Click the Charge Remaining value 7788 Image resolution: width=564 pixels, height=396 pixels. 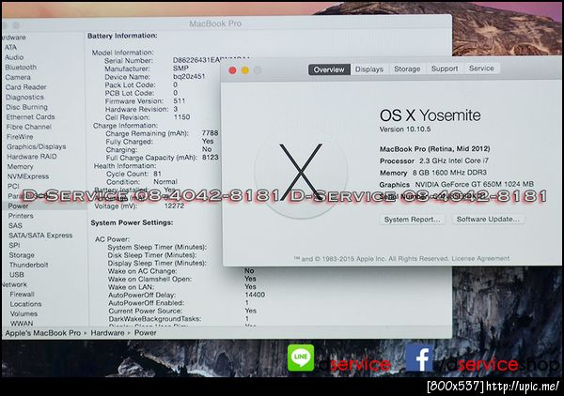click(x=210, y=133)
